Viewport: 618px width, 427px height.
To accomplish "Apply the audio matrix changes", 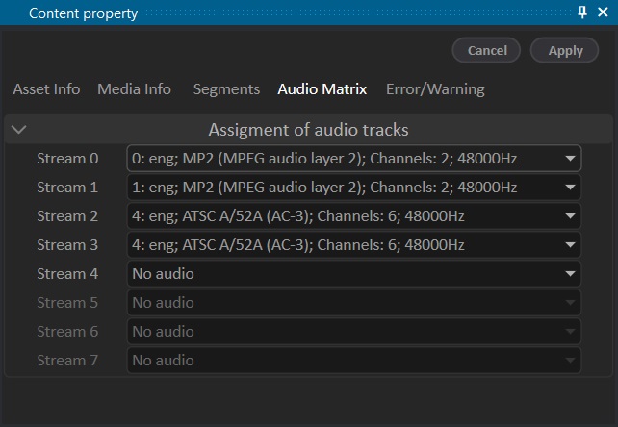I will [565, 50].
